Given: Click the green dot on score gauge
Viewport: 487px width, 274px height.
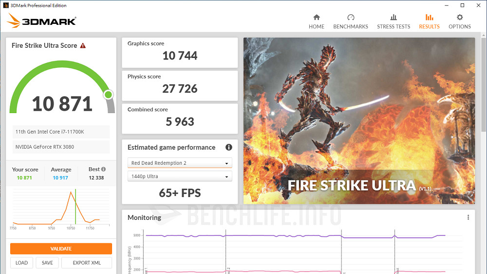Looking at the screenshot, I should [109, 95].
